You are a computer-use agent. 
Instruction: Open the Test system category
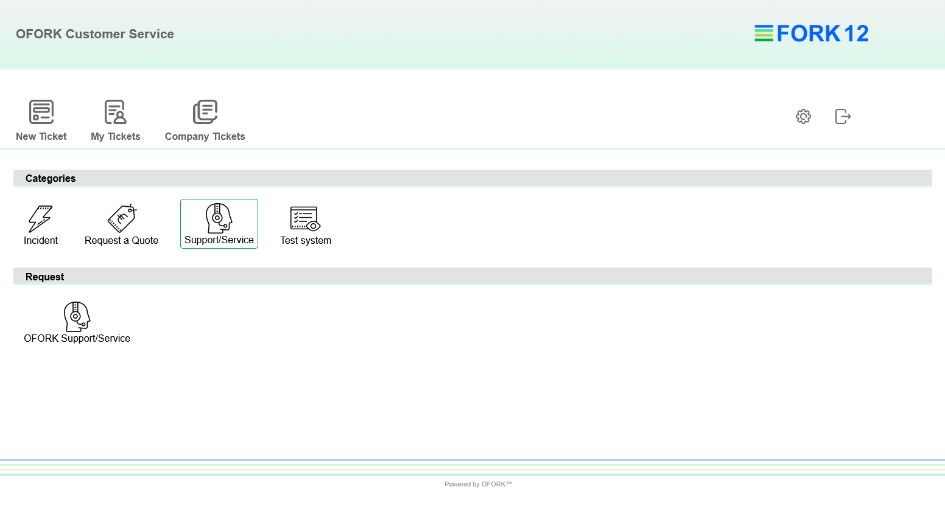coord(305,223)
